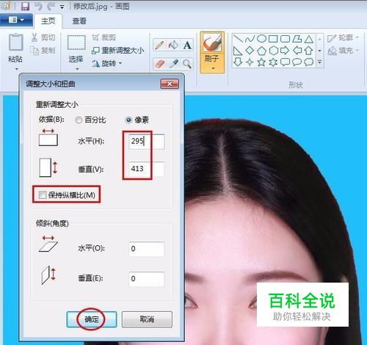Image resolution: width=367 pixels, height=345 pixels.
Task: Select the Fill with color bucket tool
Action: click(x=173, y=45)
